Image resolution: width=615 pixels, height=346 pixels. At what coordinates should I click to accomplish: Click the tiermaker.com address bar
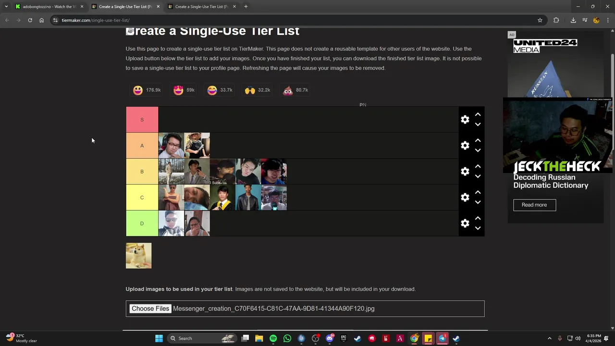click(293, 20)
